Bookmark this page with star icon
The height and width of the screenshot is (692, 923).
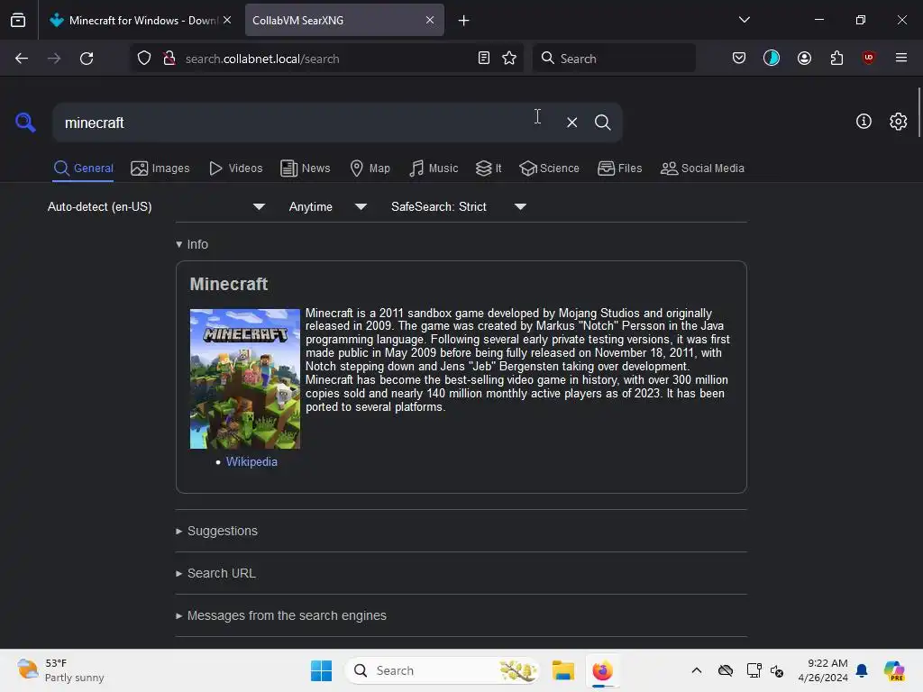pos(509,59)
